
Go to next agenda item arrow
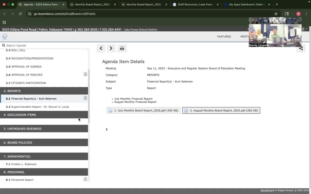click(x=111, y=48)
